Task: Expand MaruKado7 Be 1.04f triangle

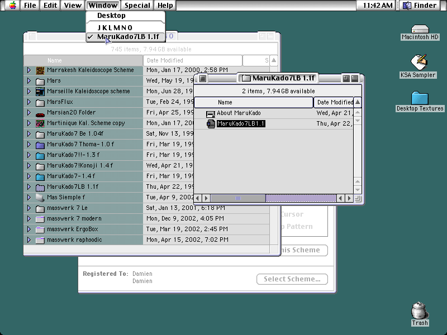Action: 29,133
